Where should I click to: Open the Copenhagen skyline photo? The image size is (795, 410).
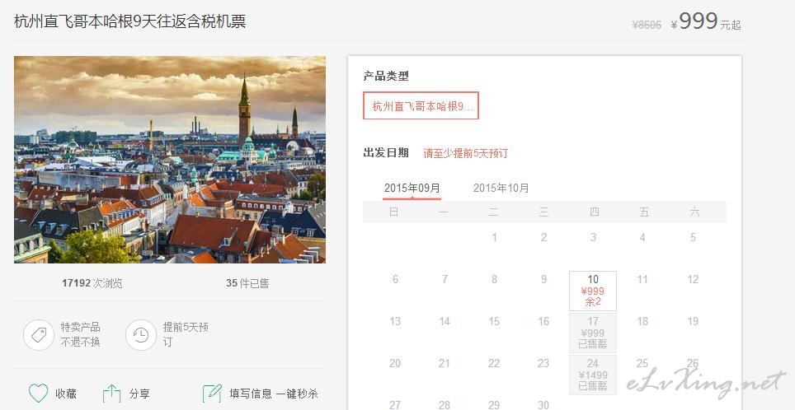tap(170, 160)
